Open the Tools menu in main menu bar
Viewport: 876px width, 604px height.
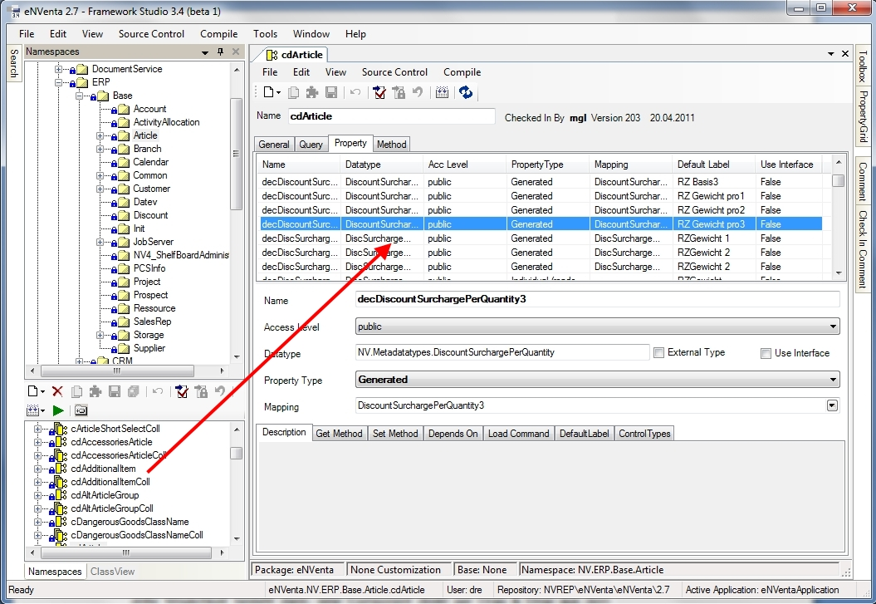pos(266,34)
